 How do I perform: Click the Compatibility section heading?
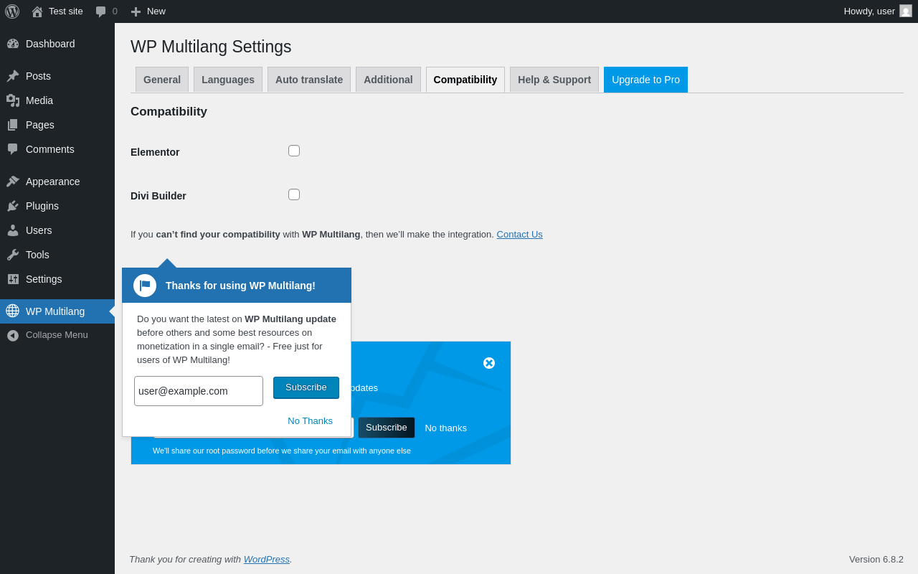(169, 112)
